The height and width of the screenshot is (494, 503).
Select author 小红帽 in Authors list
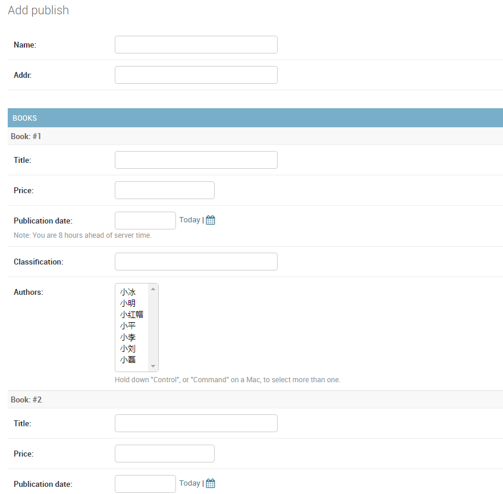coord(132,314)
